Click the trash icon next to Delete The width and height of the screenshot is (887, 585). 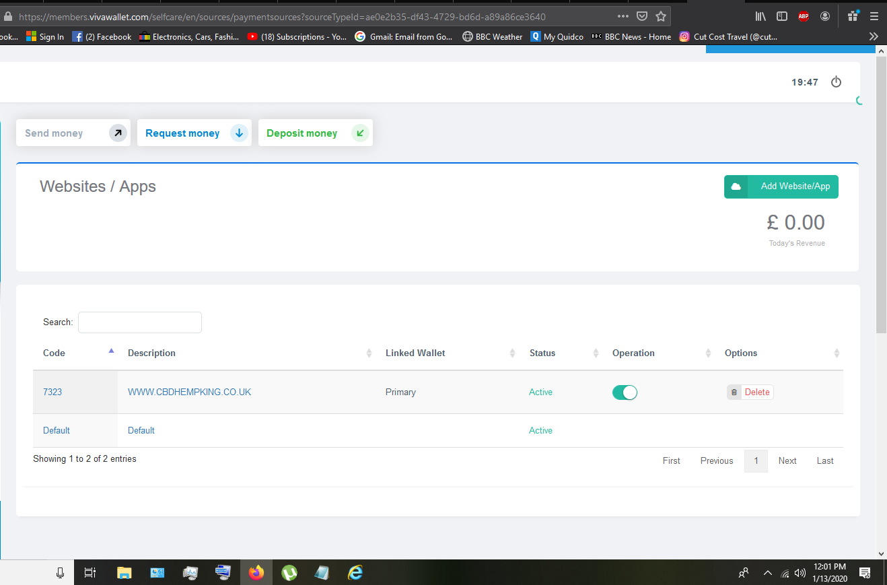734,391
